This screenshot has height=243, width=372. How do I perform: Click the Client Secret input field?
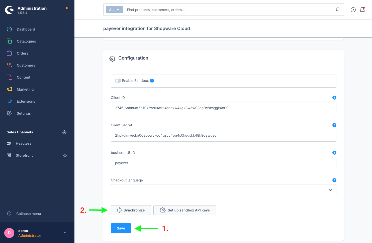pos(224,135)
